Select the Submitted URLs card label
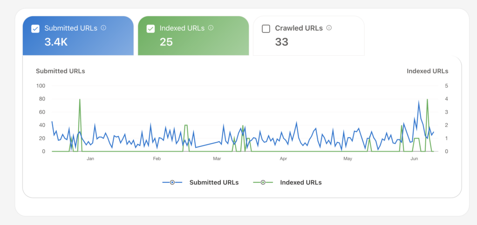The image size is (477, 225). pyautogui.click(x=71, y=28)
